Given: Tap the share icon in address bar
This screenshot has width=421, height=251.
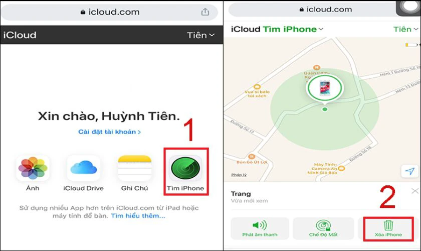Looking at the screenshot, I should [205, 12].
